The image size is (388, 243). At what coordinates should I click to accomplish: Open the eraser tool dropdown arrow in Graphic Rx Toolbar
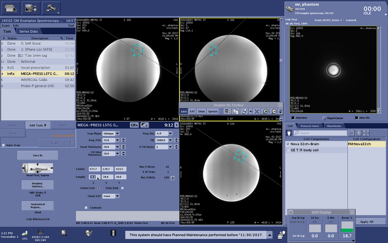click(250, 112)
